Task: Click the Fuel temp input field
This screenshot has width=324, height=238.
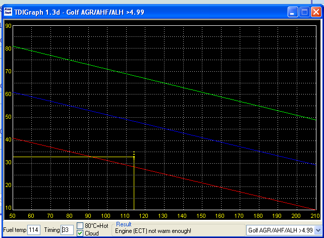Action: (x=34, y=230)
